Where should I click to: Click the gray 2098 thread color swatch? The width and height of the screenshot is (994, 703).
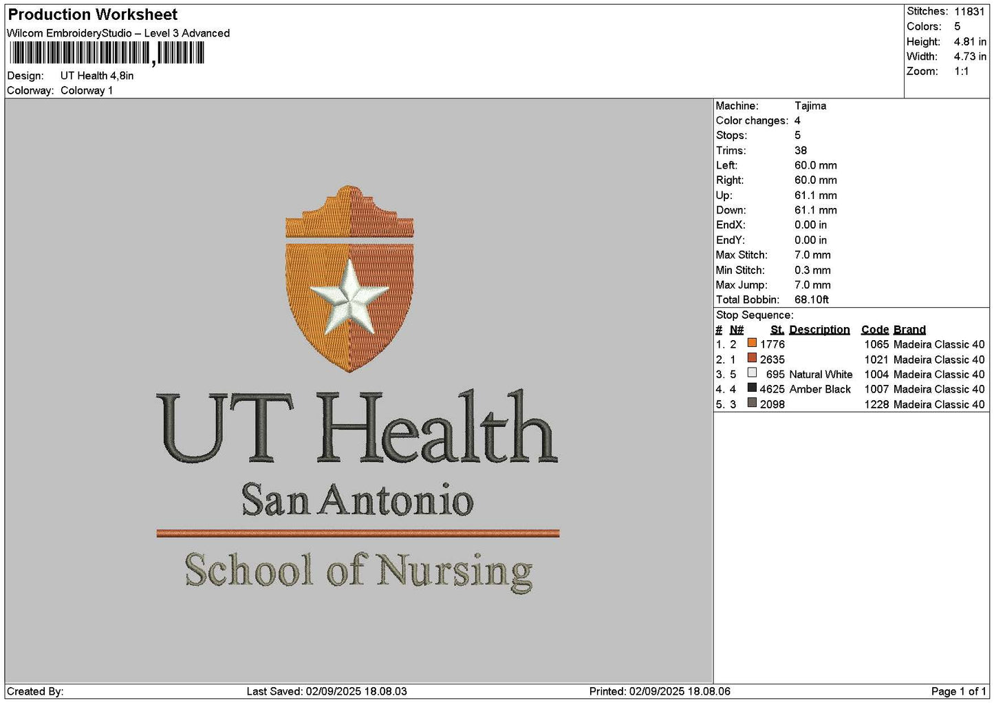click(x=752, y=403)
